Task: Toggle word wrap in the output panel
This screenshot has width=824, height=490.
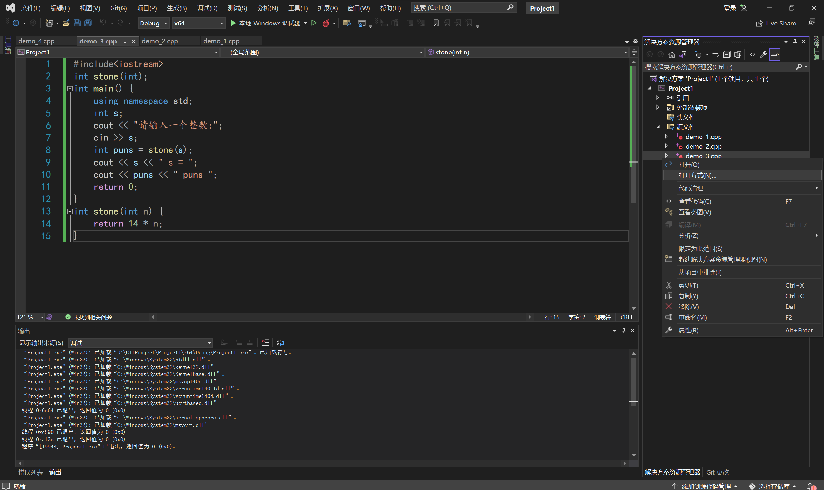Action: pyautogui.click(x=280, y=343)
